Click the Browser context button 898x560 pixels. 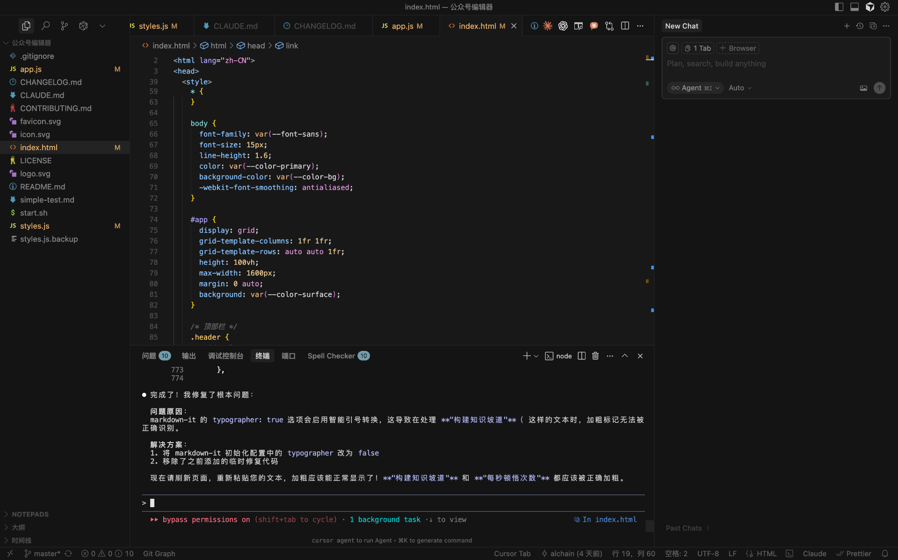point(738,48)
